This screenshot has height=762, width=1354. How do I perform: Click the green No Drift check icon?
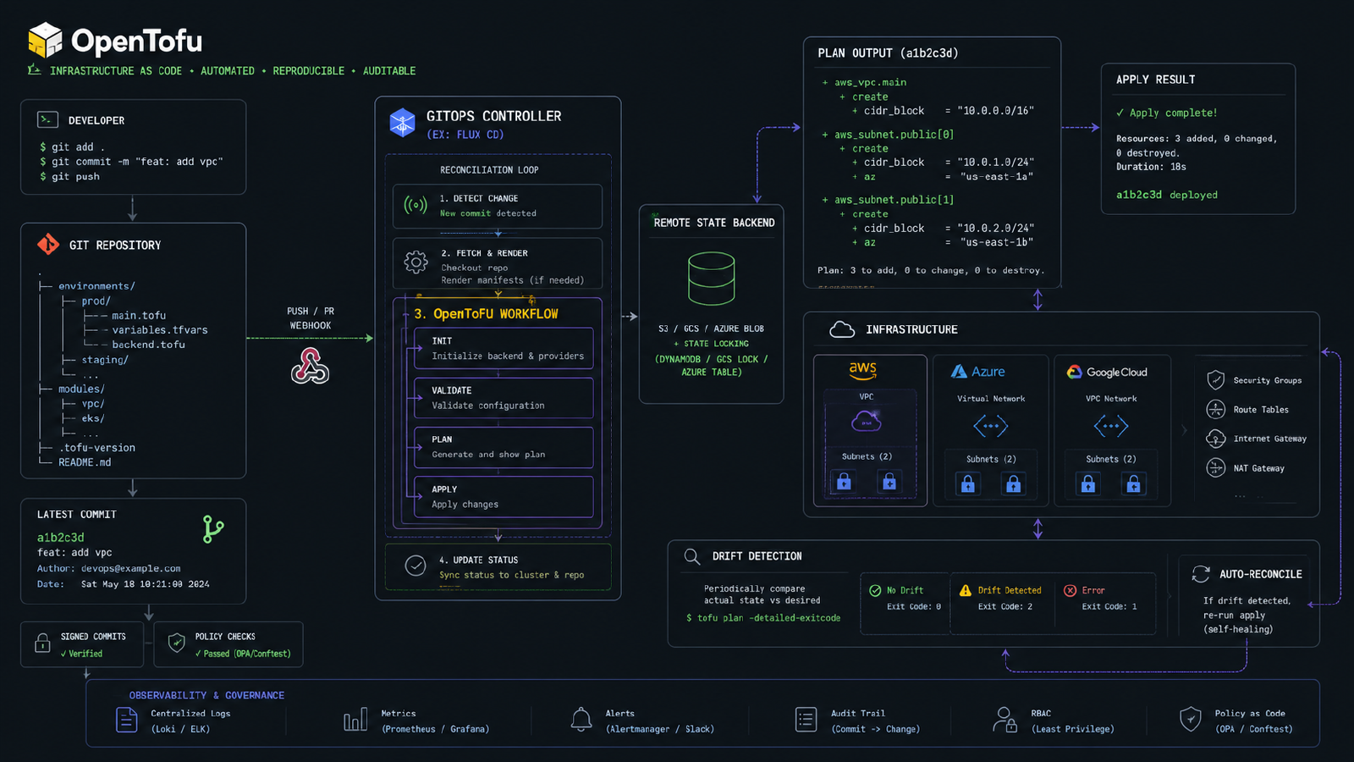(875, 590)
